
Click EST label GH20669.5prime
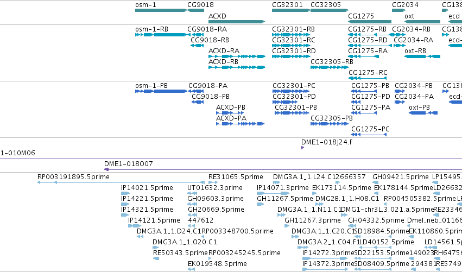point(216,210)
